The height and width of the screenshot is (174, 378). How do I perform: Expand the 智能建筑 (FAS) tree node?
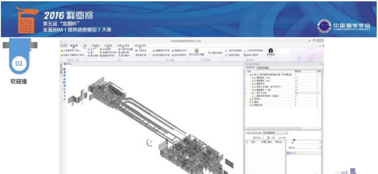(x=250, y=78)
